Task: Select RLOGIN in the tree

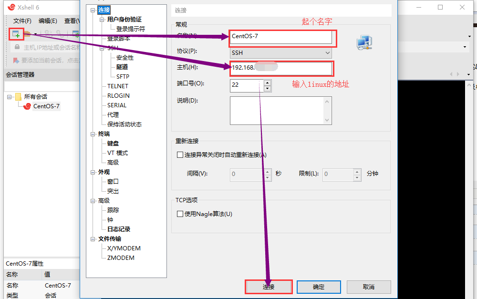Action: (x=118, y=95)
